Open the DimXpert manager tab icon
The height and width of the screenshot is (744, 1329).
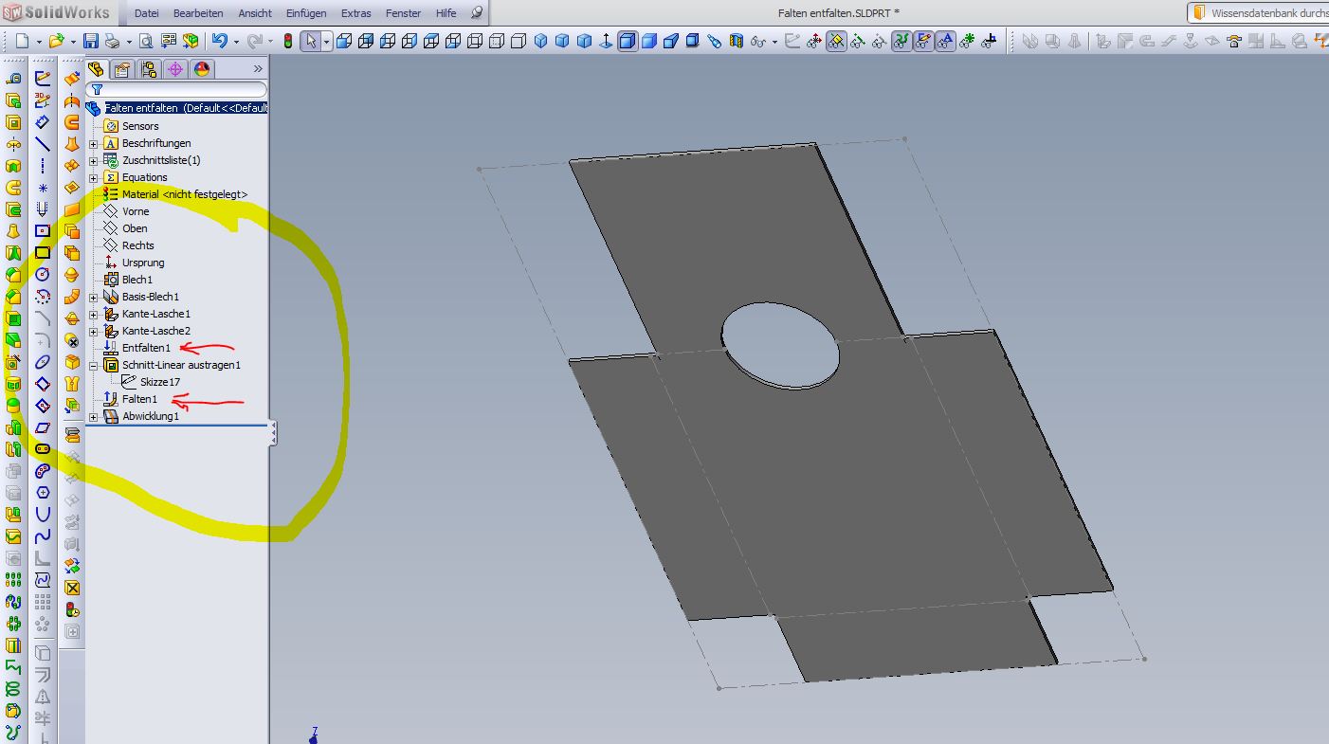coord(174,69)
